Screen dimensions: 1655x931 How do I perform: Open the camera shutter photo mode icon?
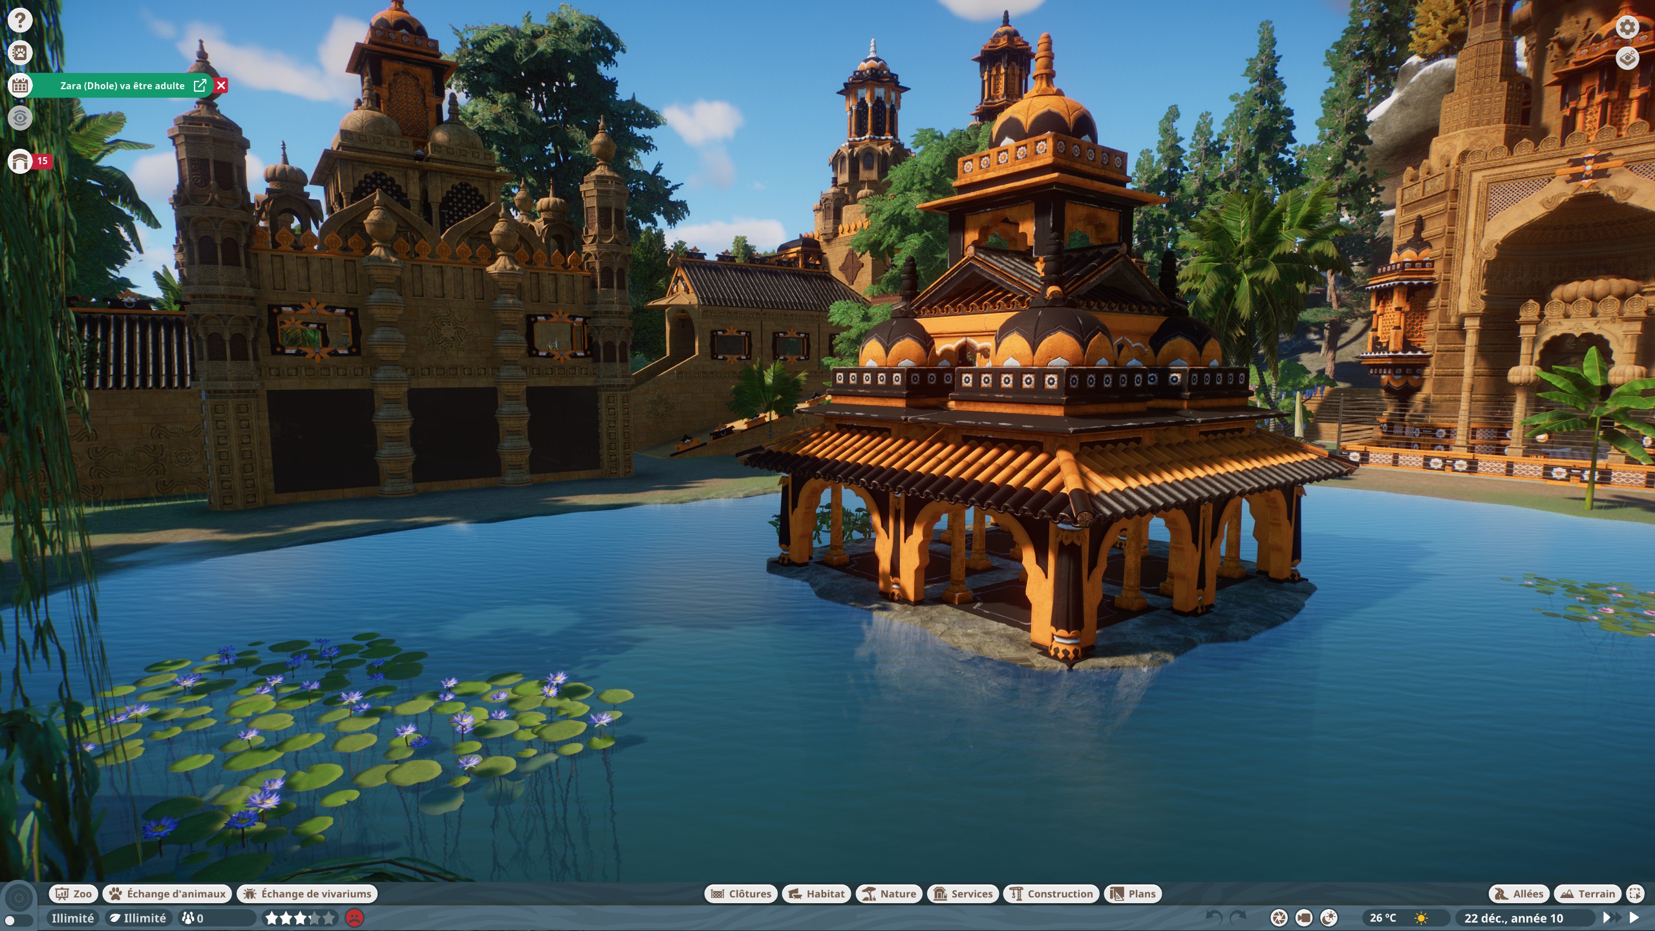(1279, 917)
